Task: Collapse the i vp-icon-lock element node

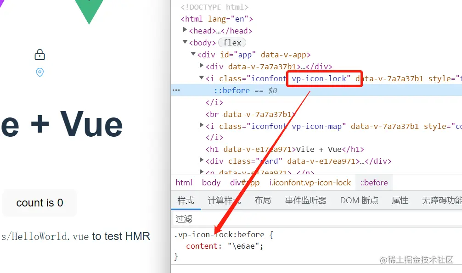Action: (202, 78)
